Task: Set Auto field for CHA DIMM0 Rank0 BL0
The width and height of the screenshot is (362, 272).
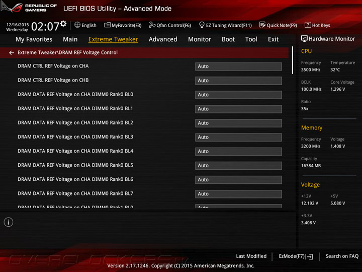Action: pyautogui.click(x=238, y=95)
